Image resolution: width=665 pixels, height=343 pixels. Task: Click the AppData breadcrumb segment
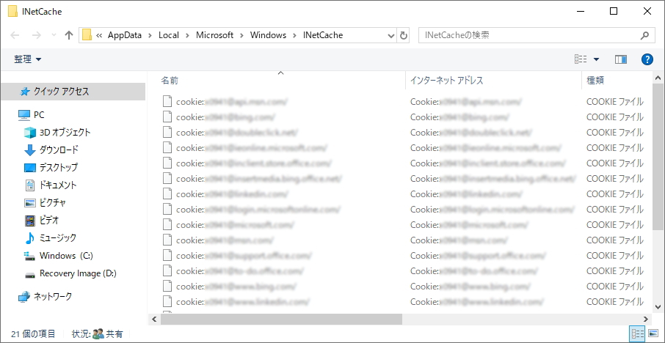coord(124,35)
